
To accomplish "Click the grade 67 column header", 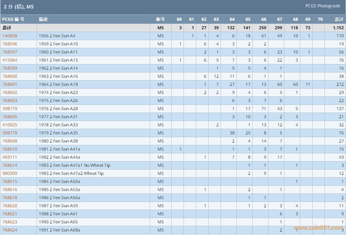I will pos(280,19).
